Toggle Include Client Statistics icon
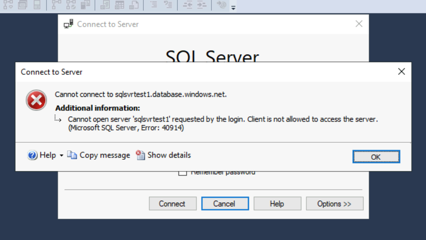 (85, 4)
